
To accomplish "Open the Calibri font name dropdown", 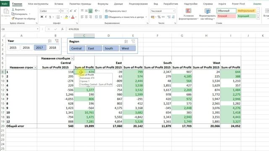I will 59,11.
